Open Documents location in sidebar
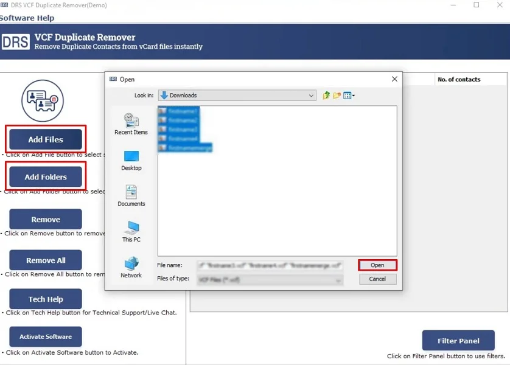 coord(131,196)
